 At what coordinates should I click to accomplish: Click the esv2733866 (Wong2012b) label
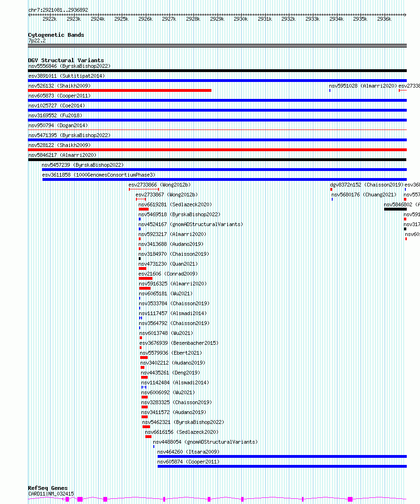[x=160, y=185]
